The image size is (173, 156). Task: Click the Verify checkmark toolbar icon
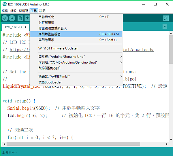coord(5,18)
